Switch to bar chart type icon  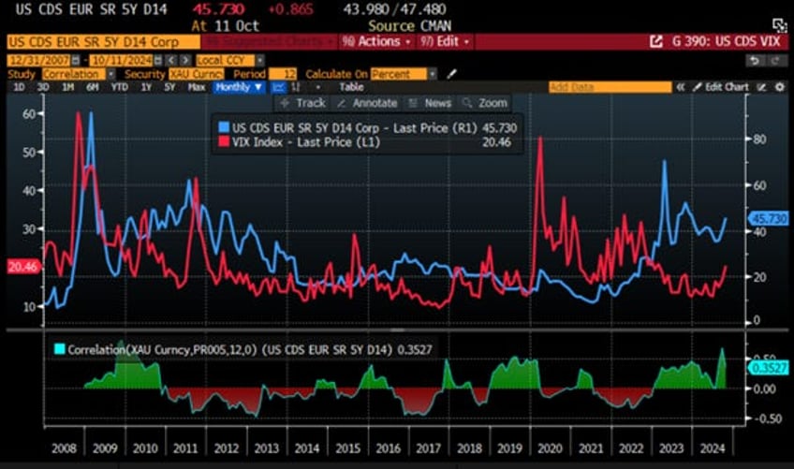pyautogui.click(x=296, y=87)
